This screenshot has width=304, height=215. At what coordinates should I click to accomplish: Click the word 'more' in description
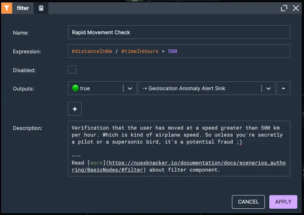tap(96, 163)
